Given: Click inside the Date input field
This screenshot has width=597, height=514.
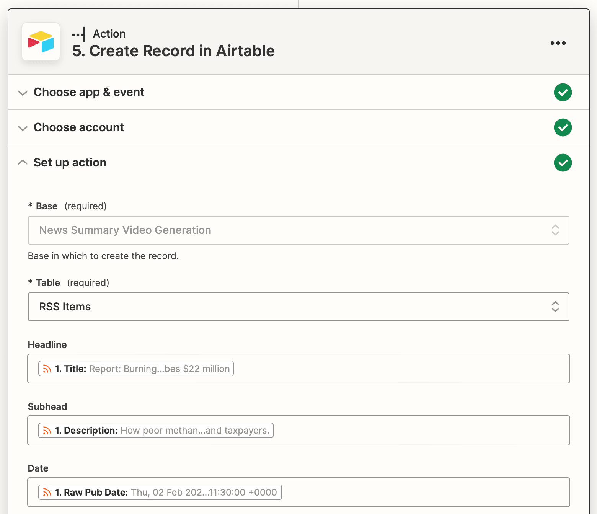Looking at the screenshot, I should [298, 492].
